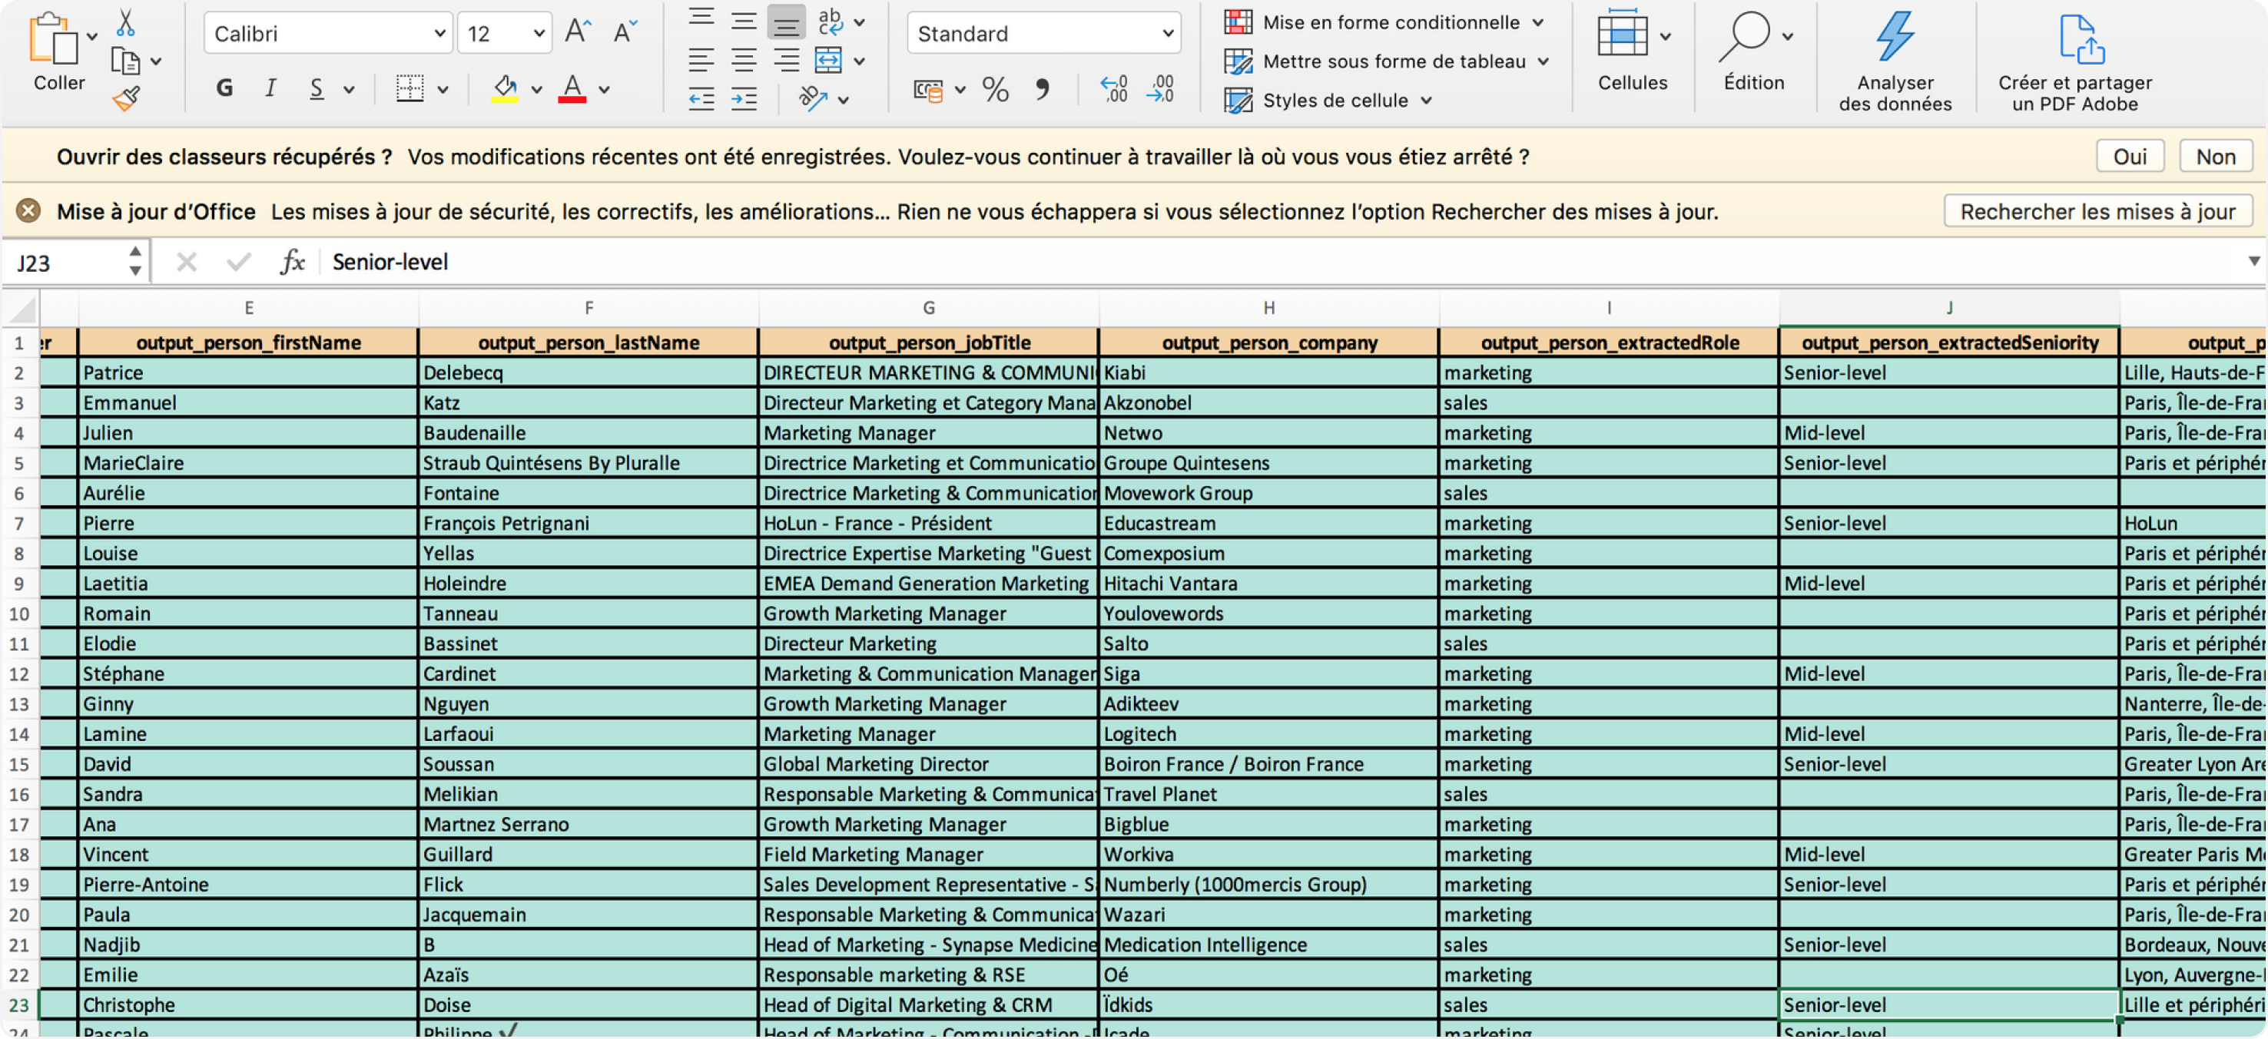
Task: Apply thousands separator style
Action: pos(1043,89)
